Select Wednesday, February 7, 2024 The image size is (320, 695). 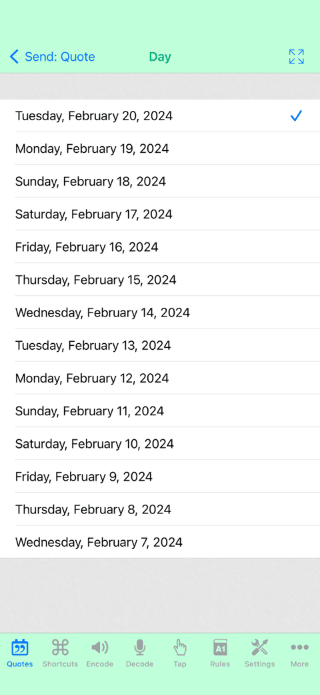[x=160, y=542]
